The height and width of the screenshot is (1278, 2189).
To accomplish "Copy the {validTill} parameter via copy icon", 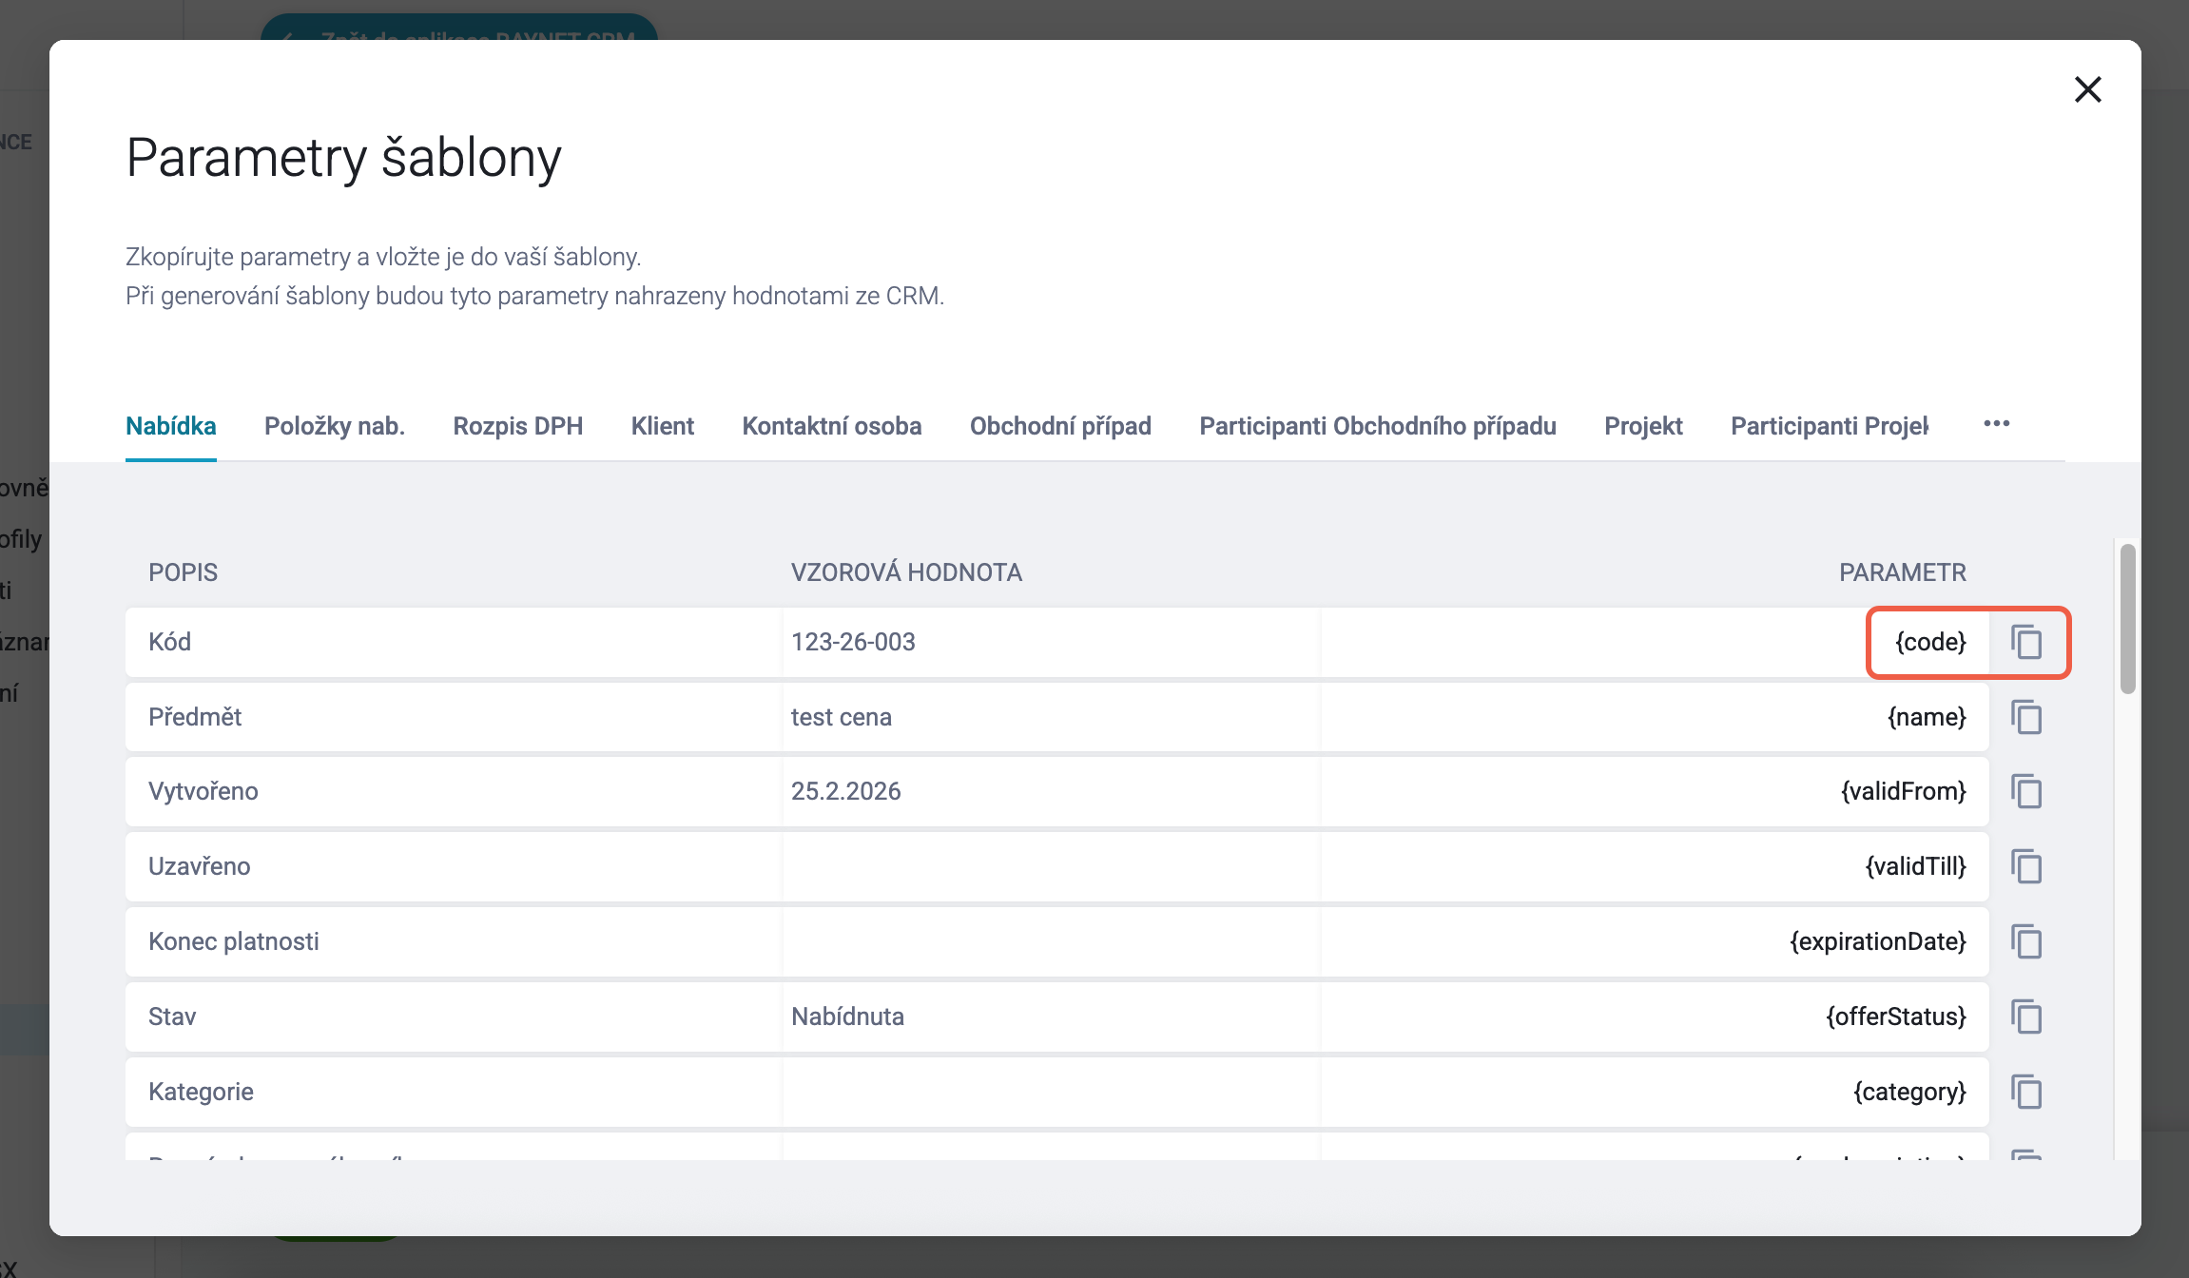I will tap(2026, 866).
